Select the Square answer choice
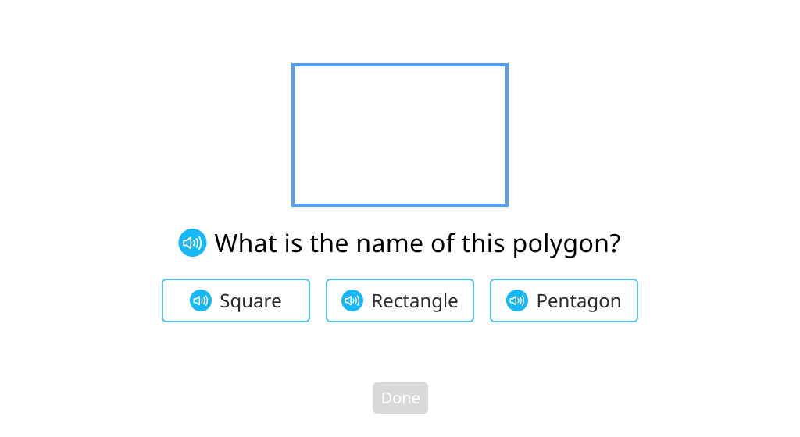The image size is (800, 437). click(236, 300)
